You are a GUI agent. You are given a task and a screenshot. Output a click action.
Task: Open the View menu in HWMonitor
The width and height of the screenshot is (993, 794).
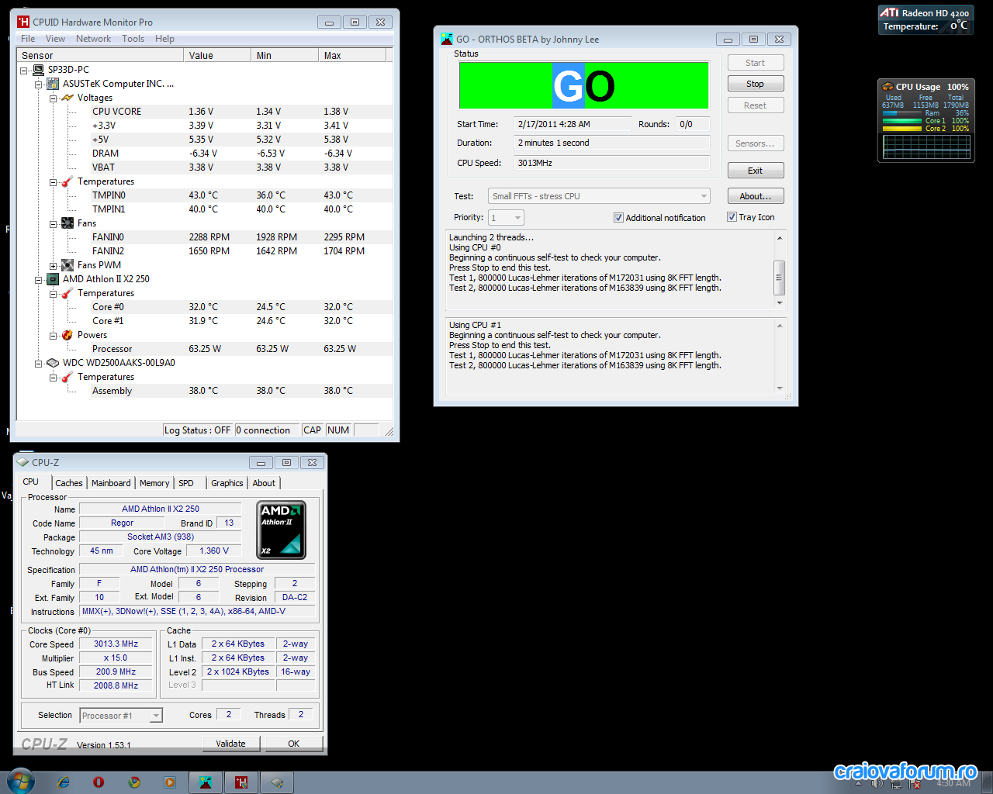pyautogui.click(x=55, y=39)
